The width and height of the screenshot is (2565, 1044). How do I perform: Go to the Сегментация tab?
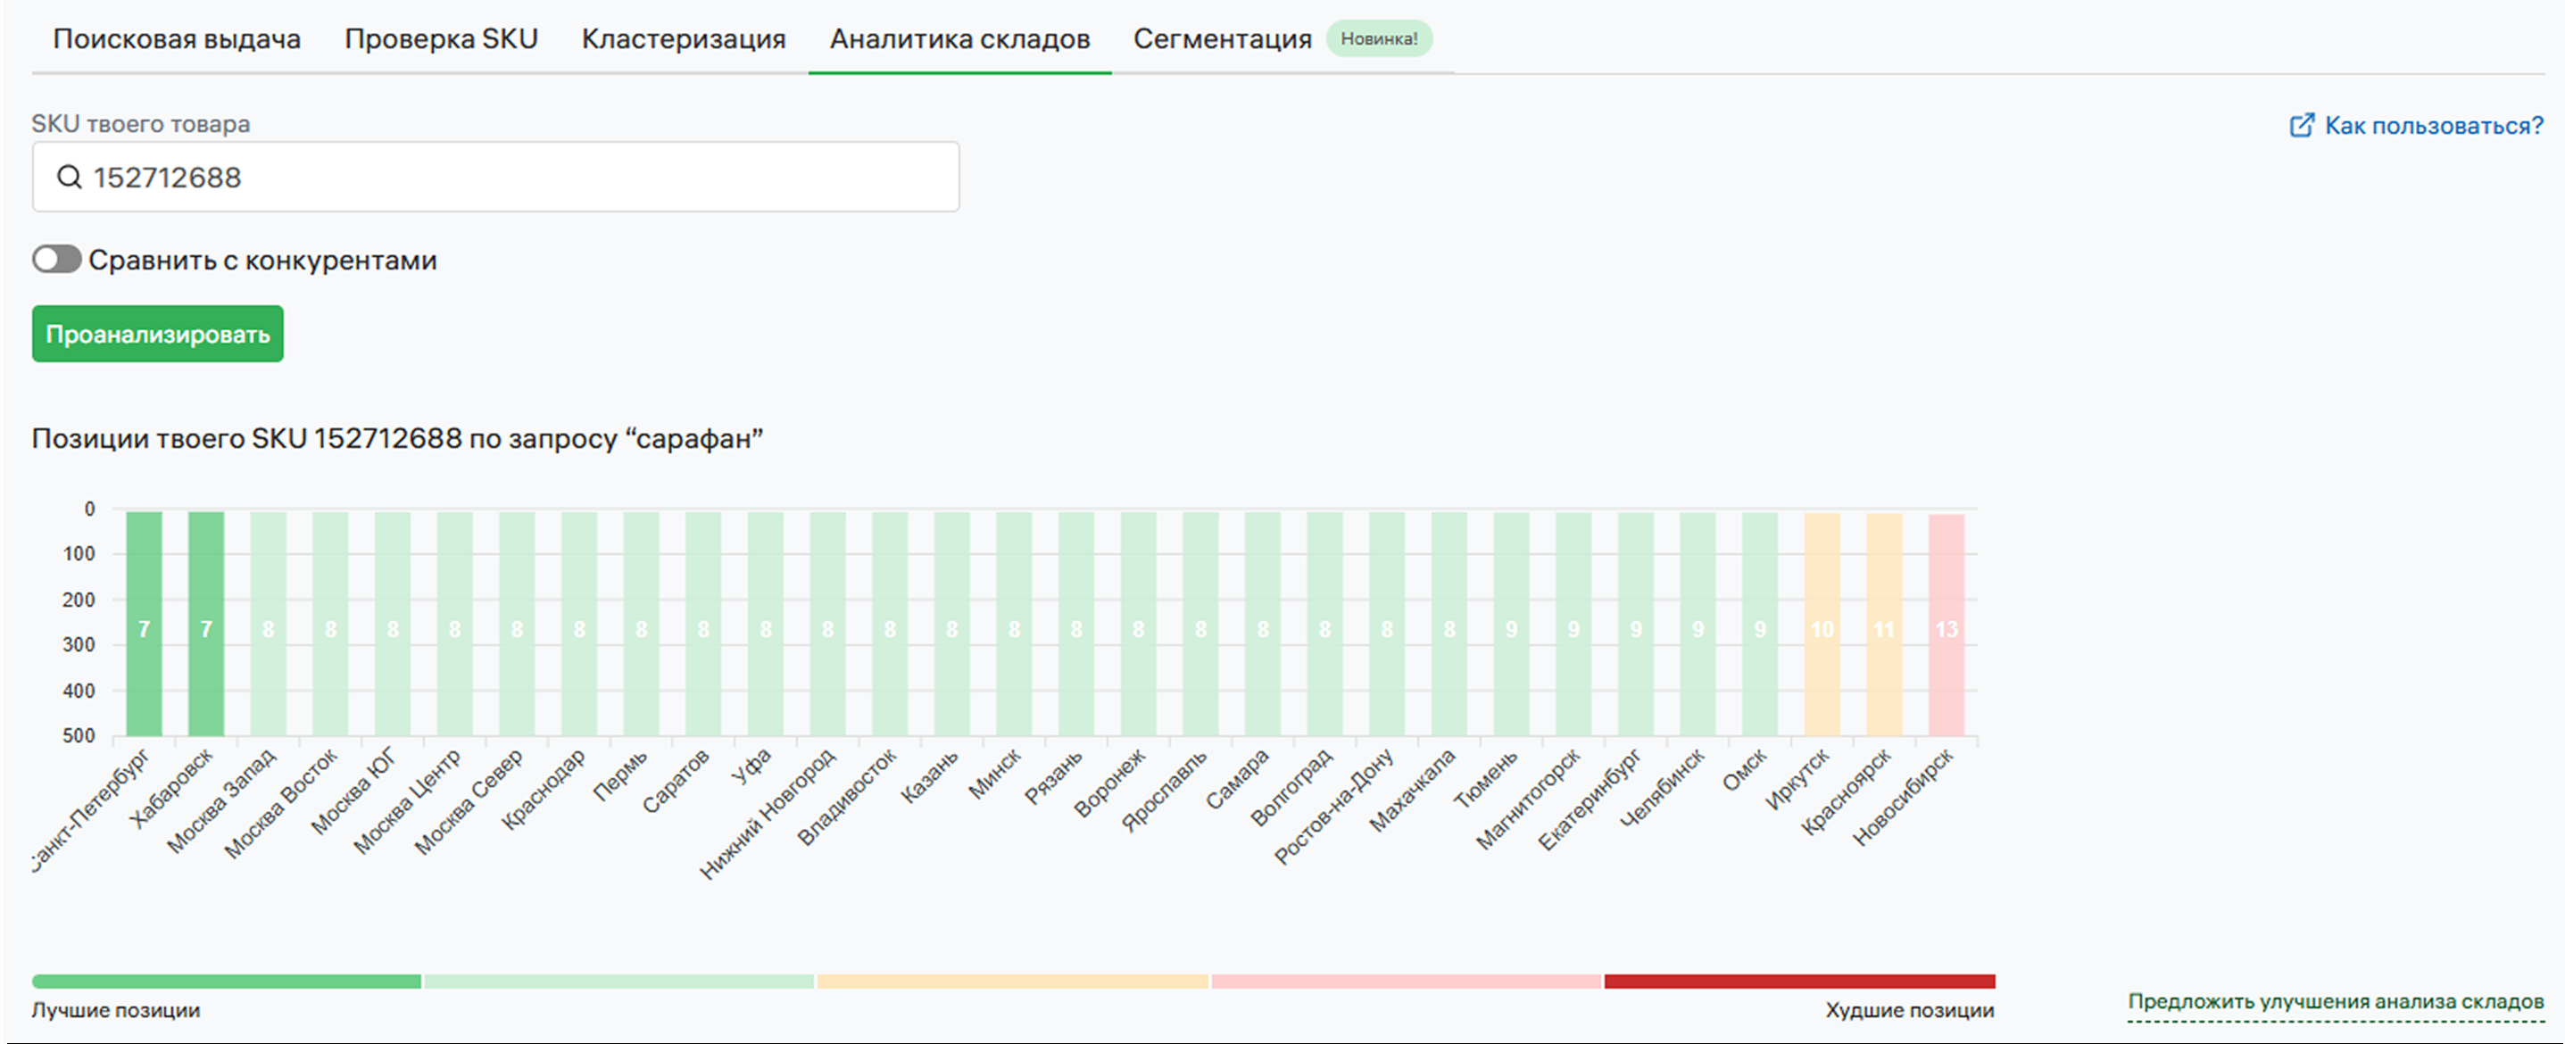coord(1222,38)
